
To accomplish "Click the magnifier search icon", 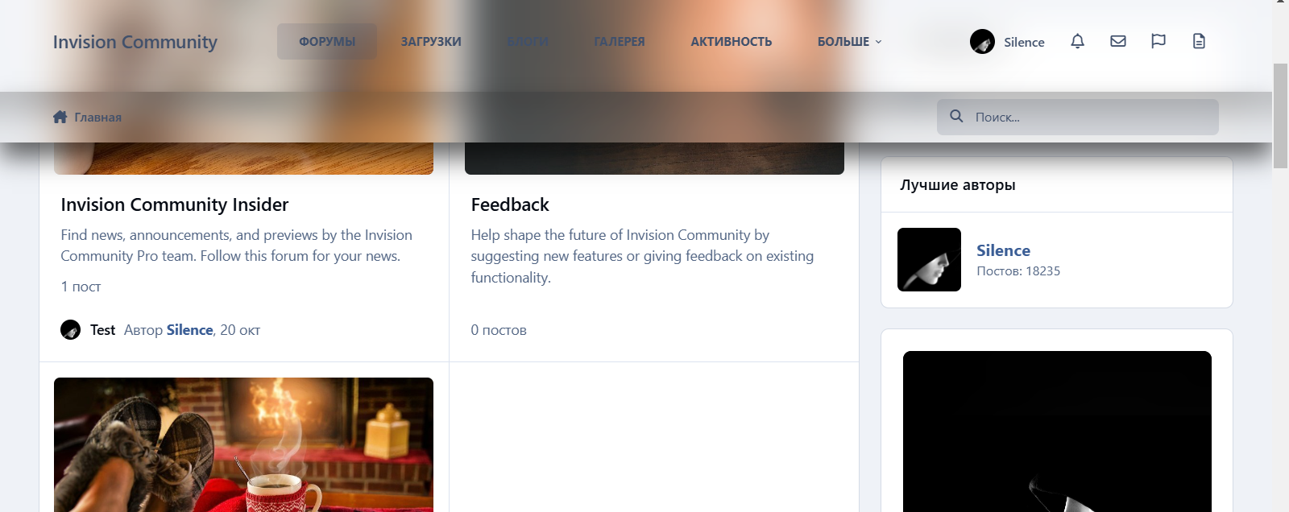I will 956,116.
